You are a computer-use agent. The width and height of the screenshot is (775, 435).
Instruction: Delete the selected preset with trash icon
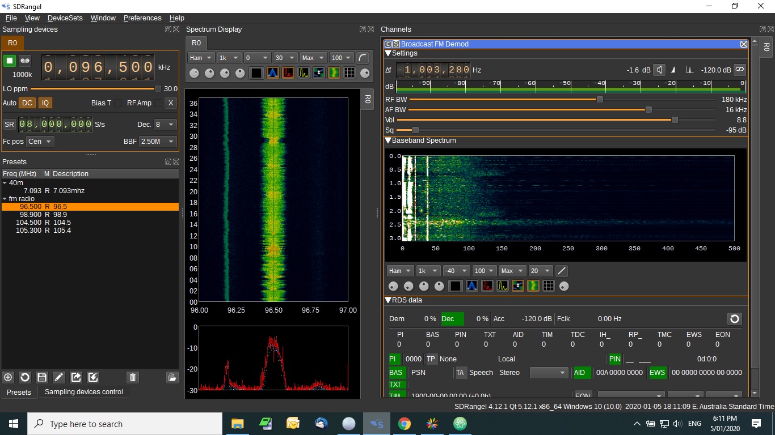coord(132,377)
